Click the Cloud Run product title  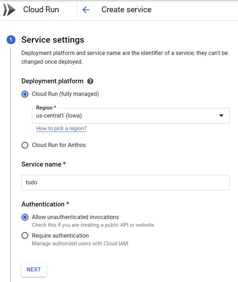pos(41,9)
